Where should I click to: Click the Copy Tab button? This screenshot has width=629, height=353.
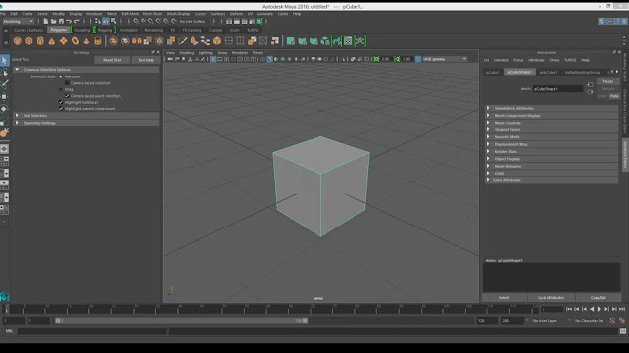(599, 298)
